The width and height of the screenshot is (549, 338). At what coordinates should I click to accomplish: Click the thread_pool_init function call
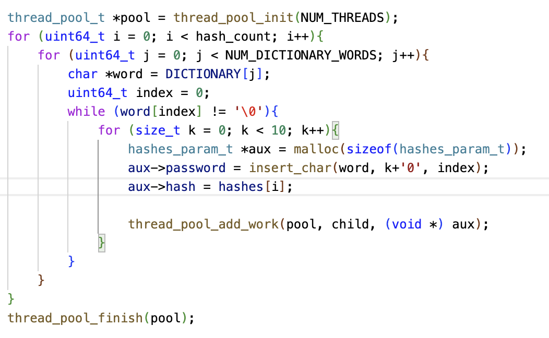[234, 17]
